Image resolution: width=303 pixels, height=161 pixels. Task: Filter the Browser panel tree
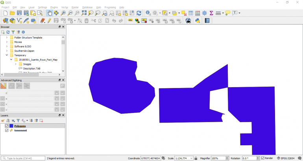(x=13, y=32)
